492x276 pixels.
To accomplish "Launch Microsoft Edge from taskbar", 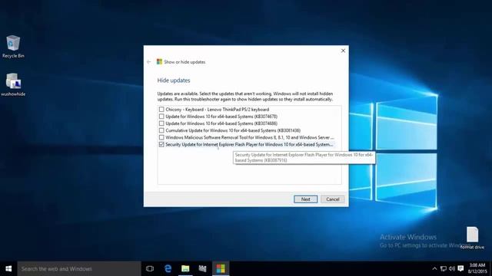I will click(x=168, y=268).
